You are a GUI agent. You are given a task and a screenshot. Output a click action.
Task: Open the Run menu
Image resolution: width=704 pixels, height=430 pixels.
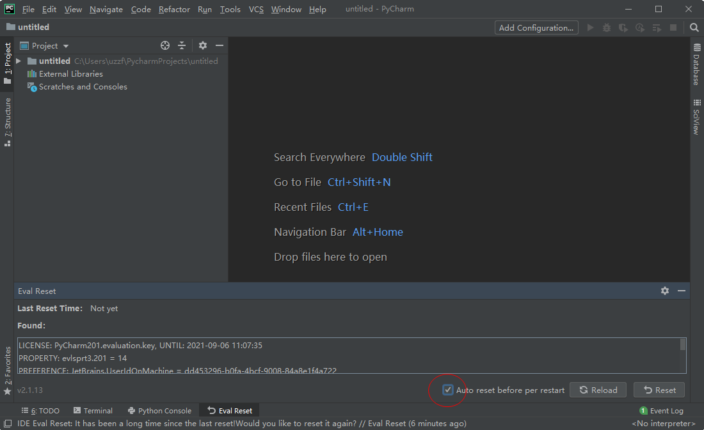(204, 10)
